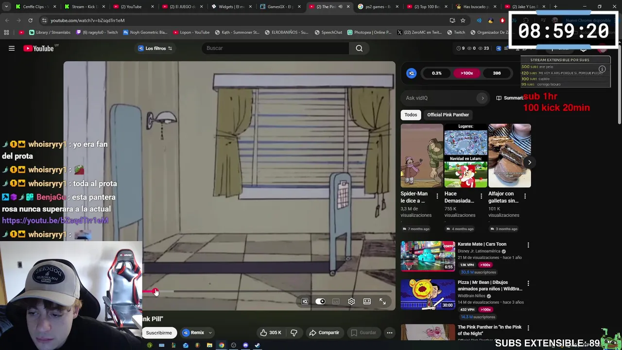Open 'Hace Demasiada...' short thumbnail
The height and width of the screenshot is (350, 622).
pos(466,156)
